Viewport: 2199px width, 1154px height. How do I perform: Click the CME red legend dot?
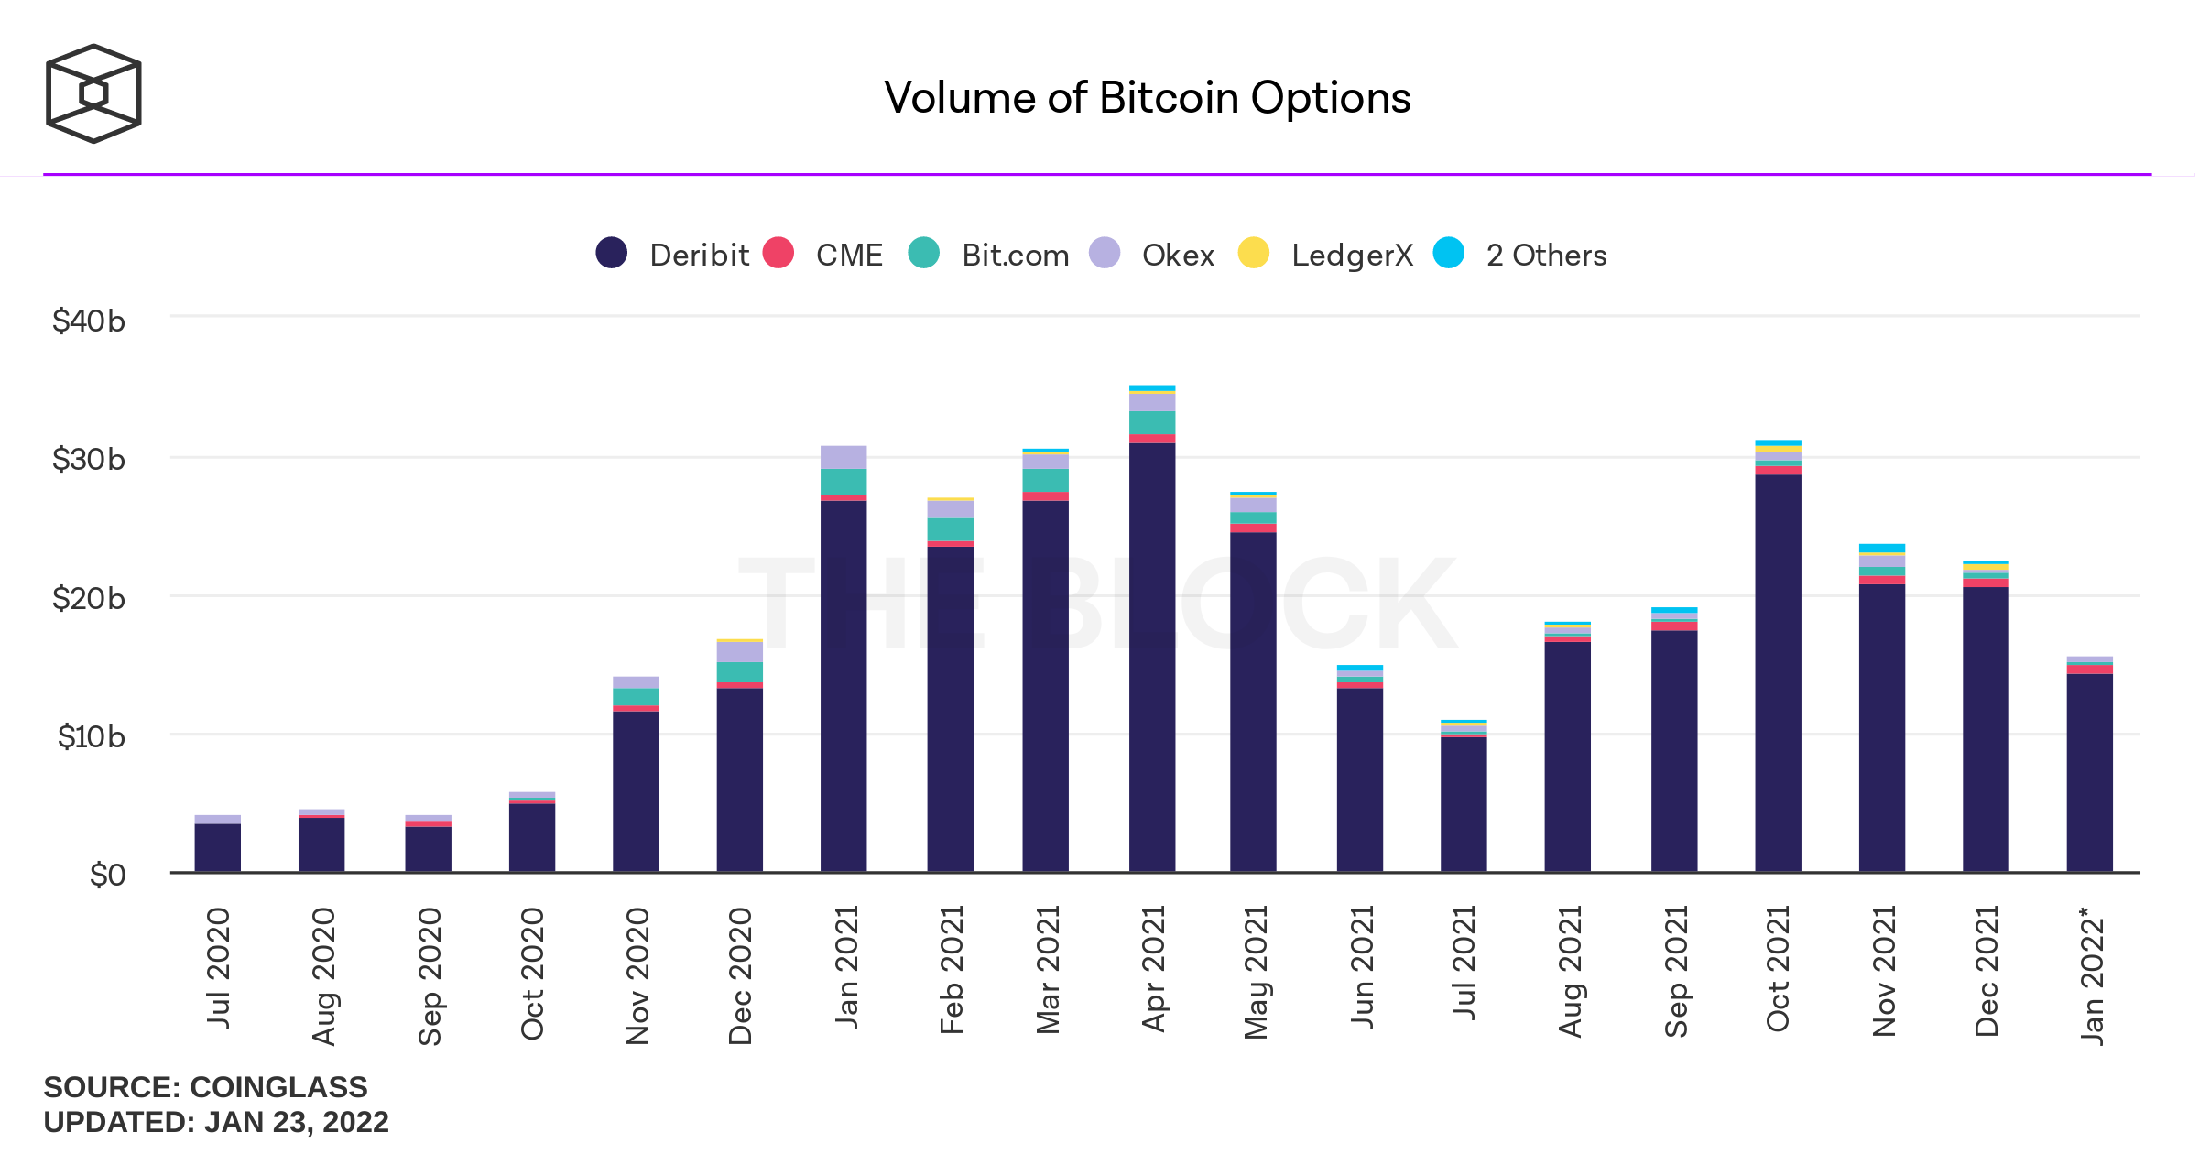(778, 253)
